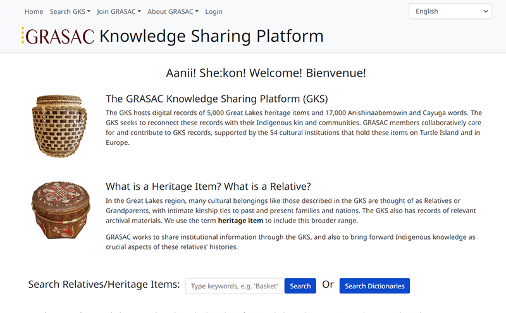Click the quillwork lidded box image

[61, 211]
